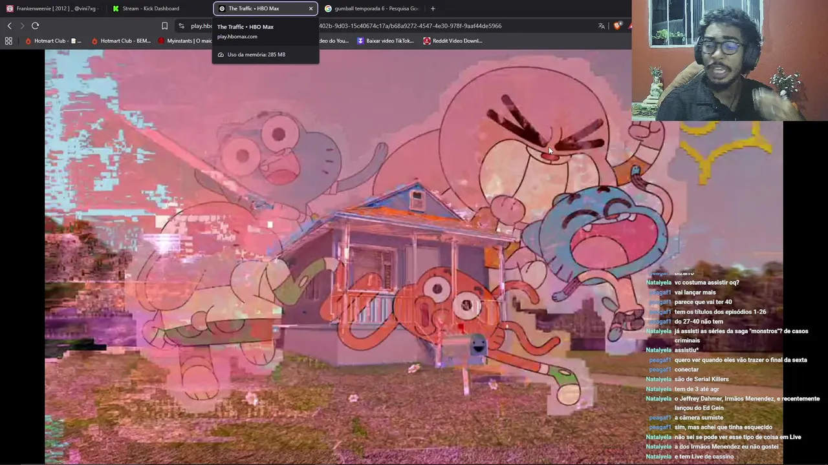Open the apps grid in bookmarks bar
Screen dimensions: 828x465
pos(8,41)
